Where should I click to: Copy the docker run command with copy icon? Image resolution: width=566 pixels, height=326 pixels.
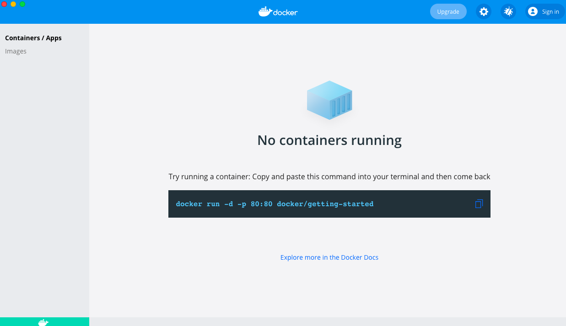tap(479, 204)
